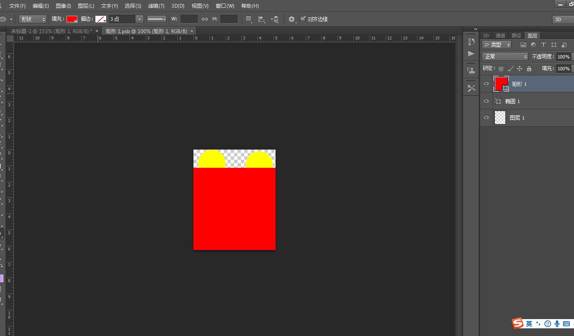The height and width of the screenshot is (336, 574).
Task: Filter layers by text type icon
Action: coord(544,44)
